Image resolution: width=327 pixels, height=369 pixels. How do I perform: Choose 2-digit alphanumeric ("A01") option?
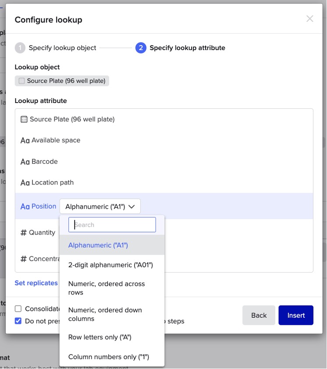pos(110,265)
